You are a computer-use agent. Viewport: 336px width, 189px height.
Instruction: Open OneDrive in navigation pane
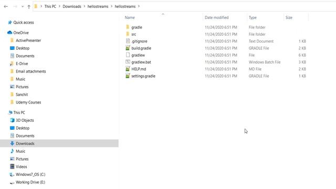21,33
